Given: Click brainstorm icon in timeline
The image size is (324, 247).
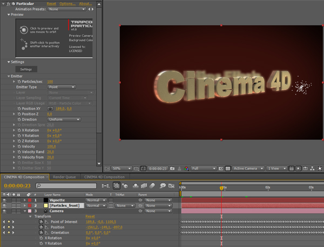Looking at the screenshot, I should point(163,186).
